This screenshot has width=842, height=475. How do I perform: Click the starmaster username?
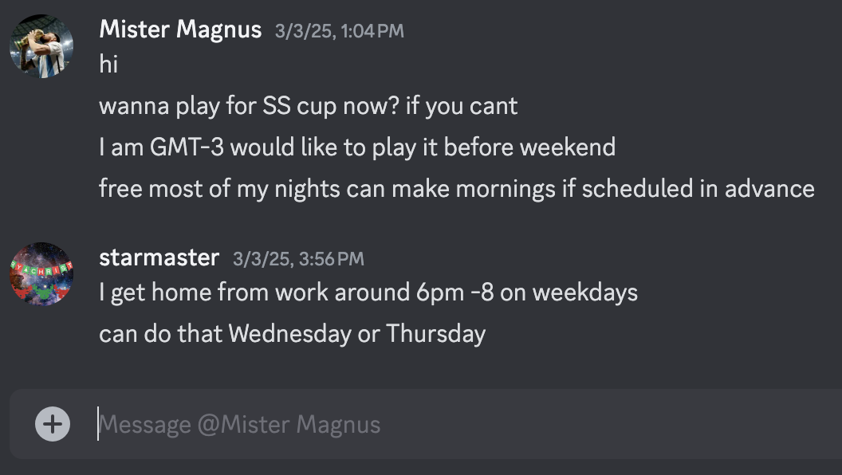159,258
